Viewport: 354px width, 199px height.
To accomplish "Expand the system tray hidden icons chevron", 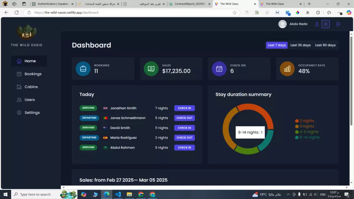I will coord(288,194).
